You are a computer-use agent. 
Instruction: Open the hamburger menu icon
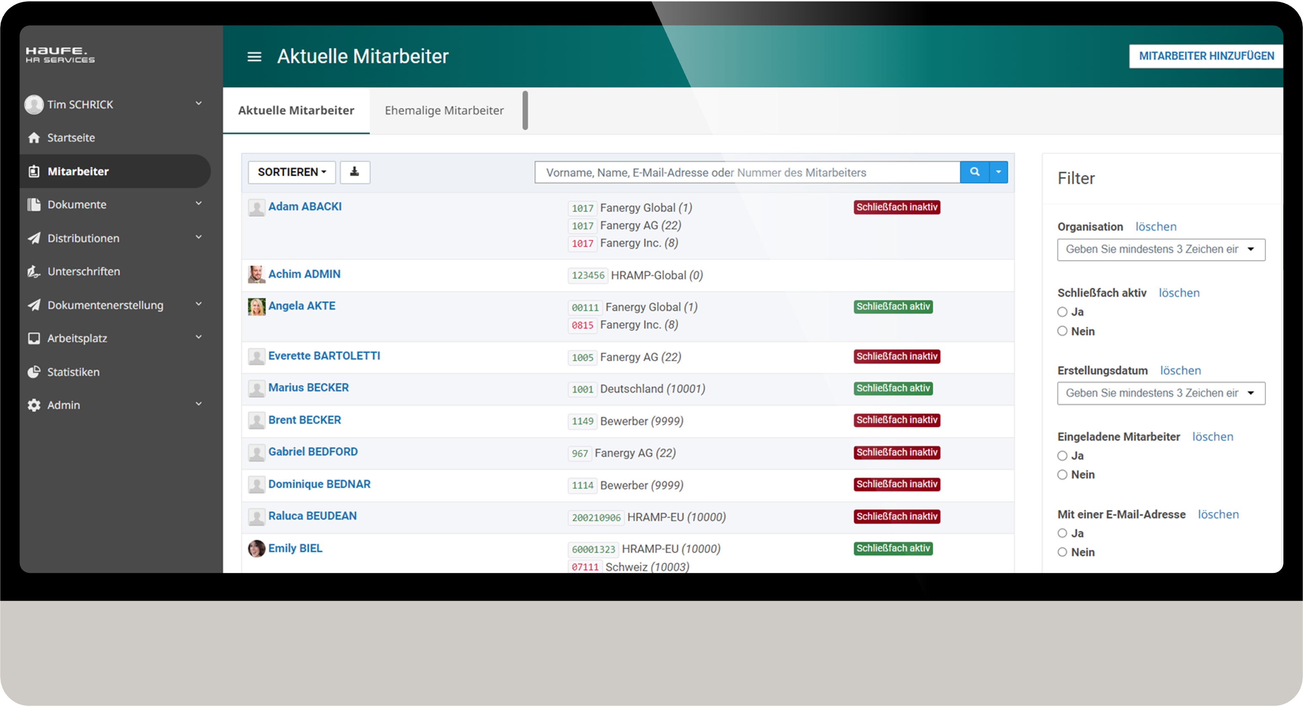point(254,56)
